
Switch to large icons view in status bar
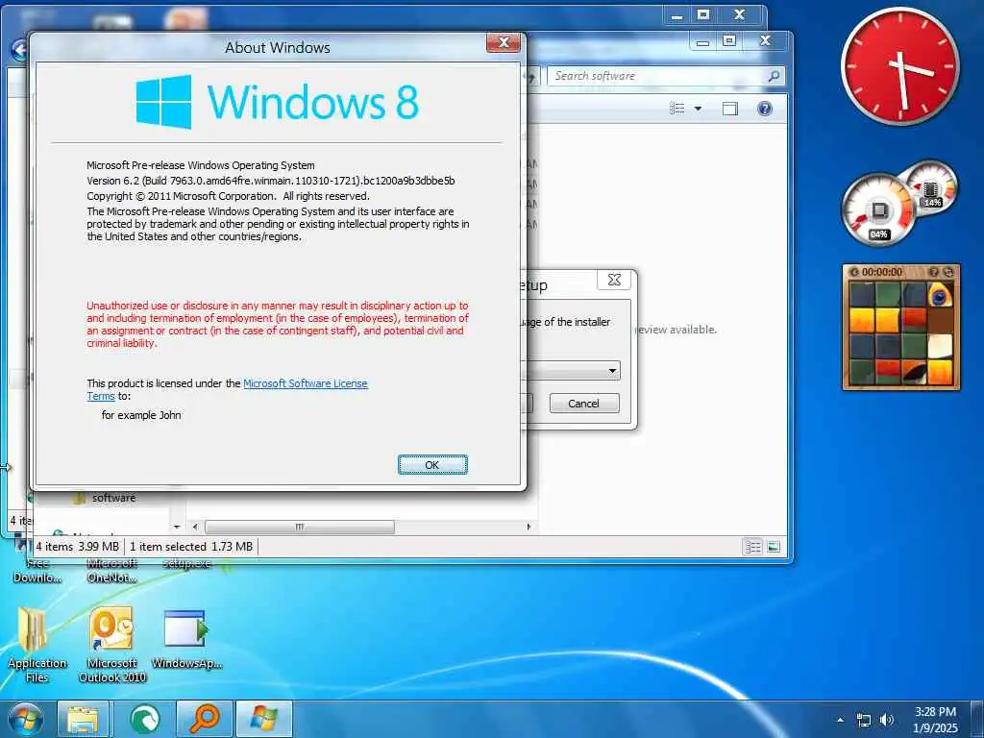[774, 547]
